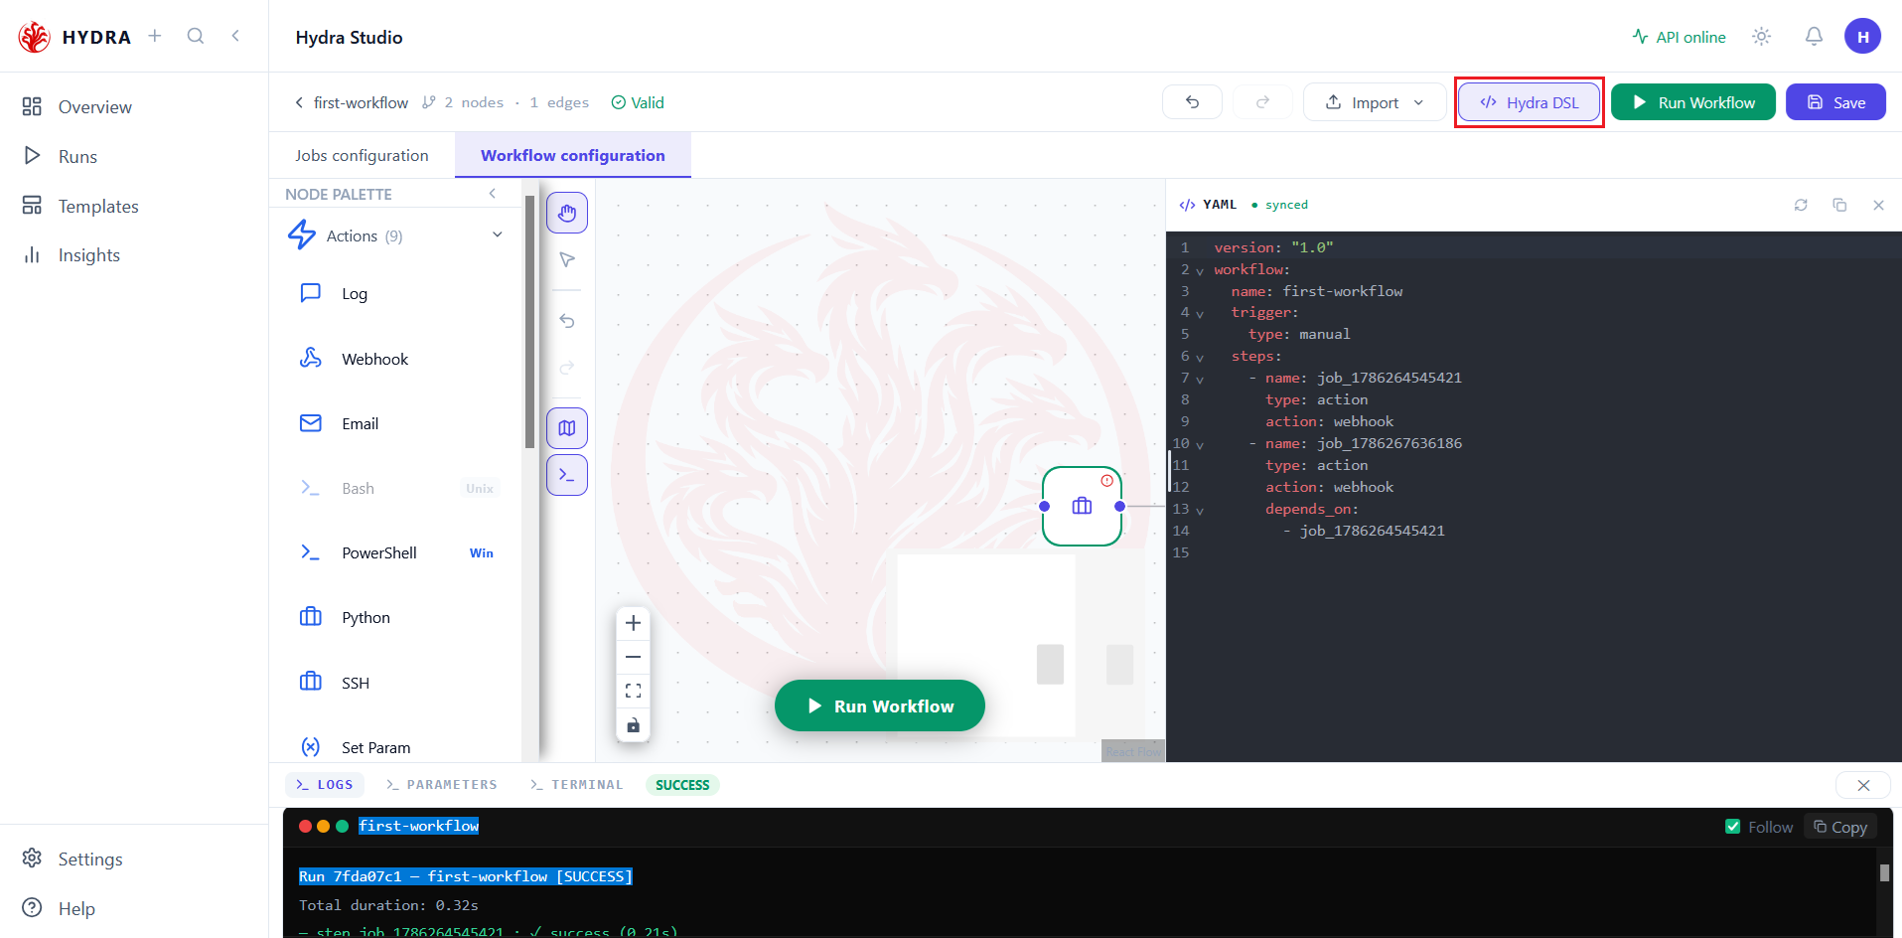
Task: Fold the second step at line 10
Action: (x=1200, y=444)
